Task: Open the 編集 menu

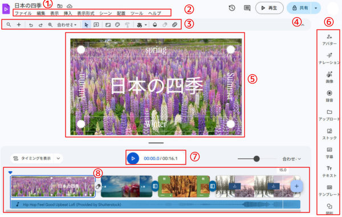Action: (41, 13)
